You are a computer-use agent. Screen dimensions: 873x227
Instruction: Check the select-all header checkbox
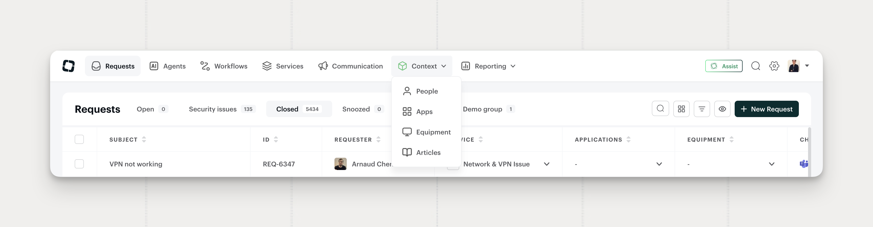point(79,139)
